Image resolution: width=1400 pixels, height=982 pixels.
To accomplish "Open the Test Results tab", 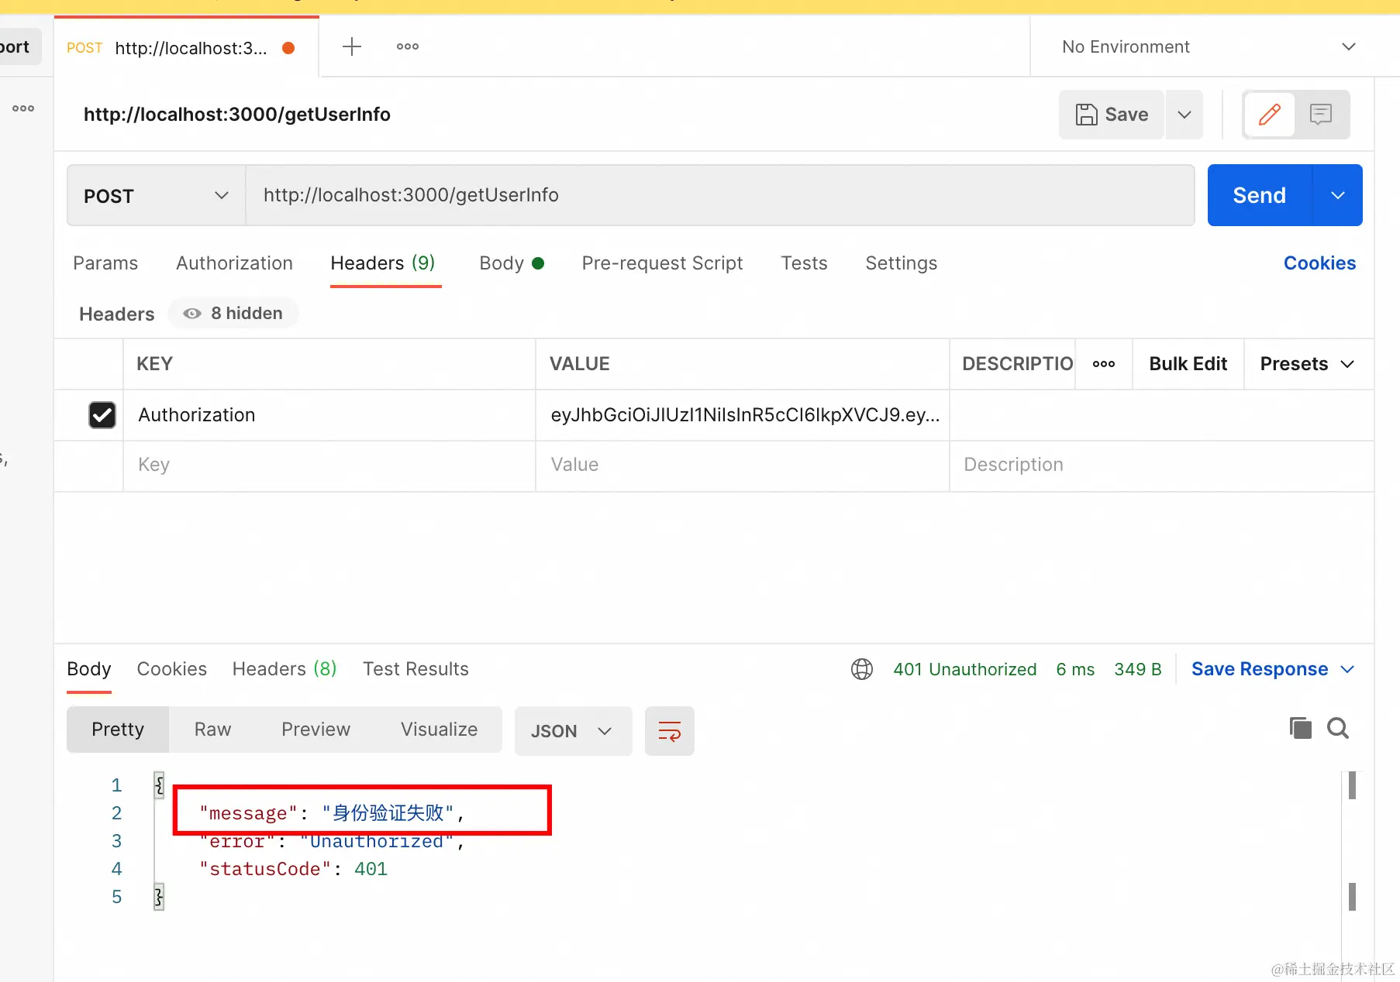I will click(416, 669).
